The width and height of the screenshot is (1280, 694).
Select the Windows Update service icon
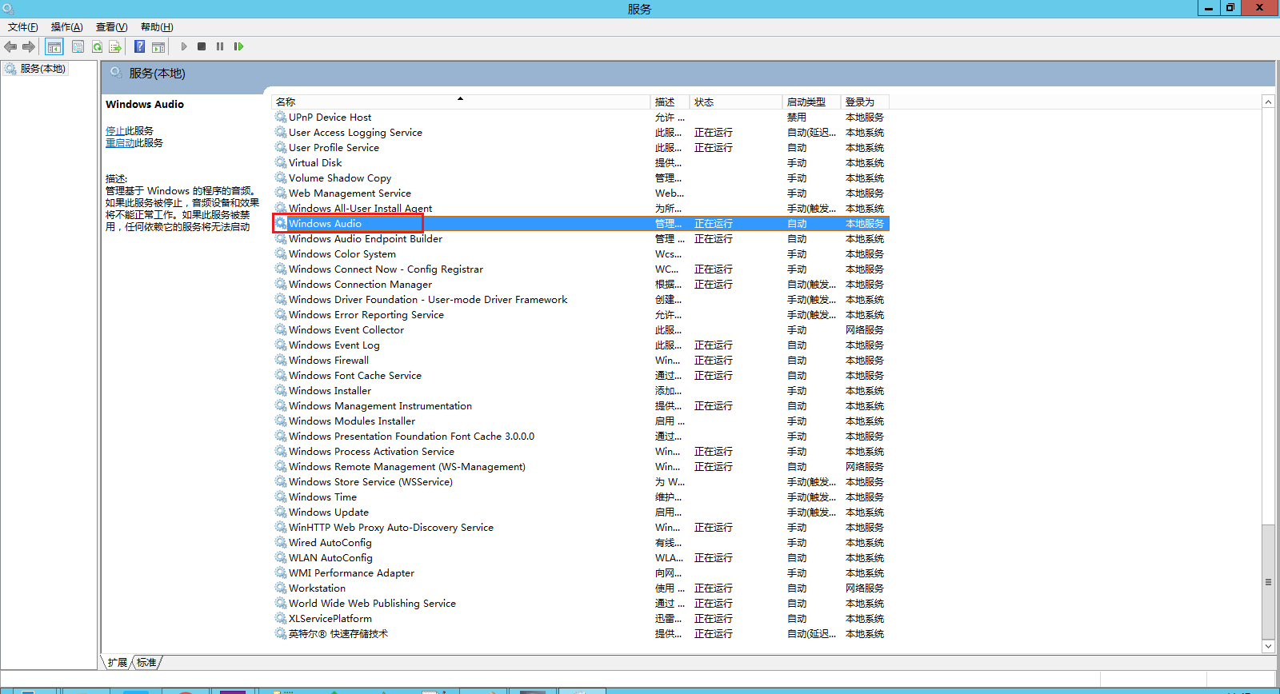click(281, 512)
